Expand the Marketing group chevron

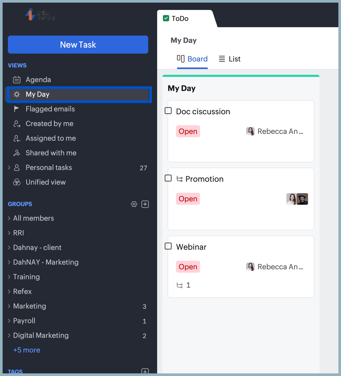pyautogui.click(x=9, y=306)
